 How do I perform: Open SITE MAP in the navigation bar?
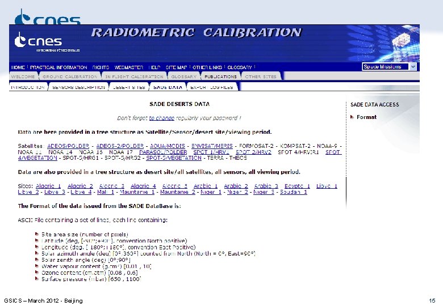coord(176,67)
